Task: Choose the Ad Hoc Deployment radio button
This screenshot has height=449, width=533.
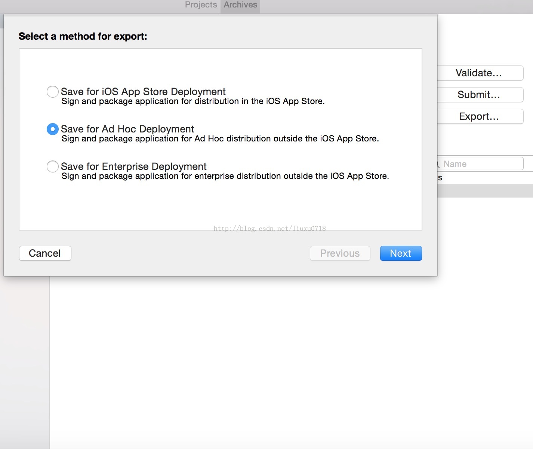Action: (52, 129)
